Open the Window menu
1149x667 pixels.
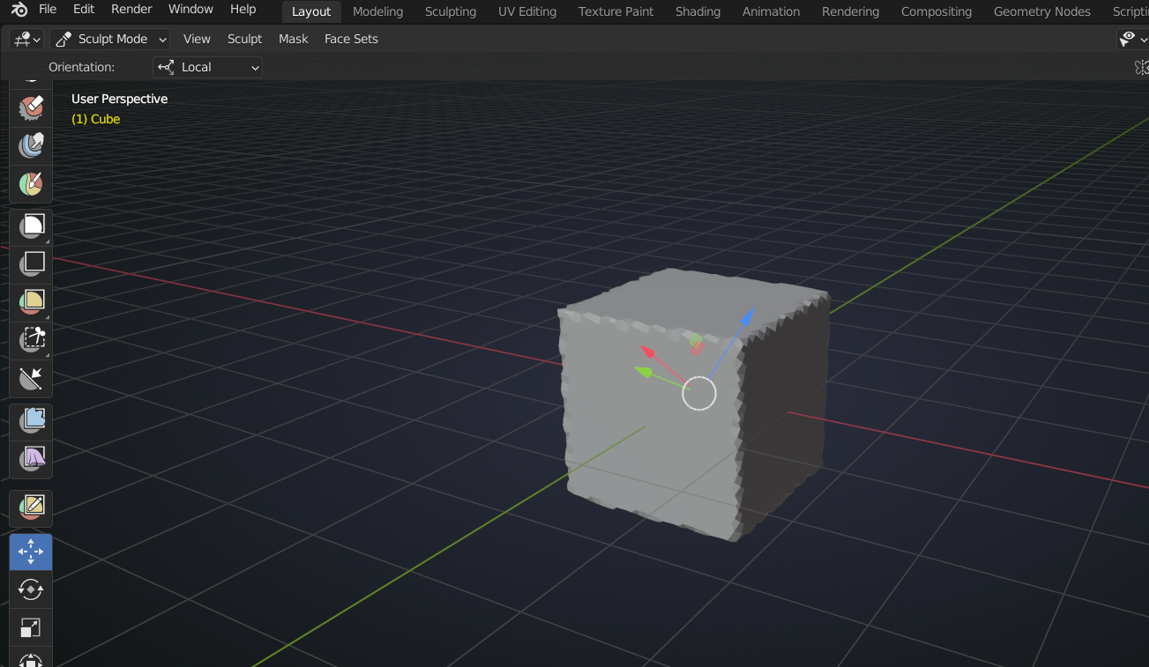[x=190, y=10]
